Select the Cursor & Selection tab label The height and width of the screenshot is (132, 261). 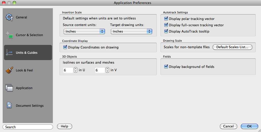(29, 35)
